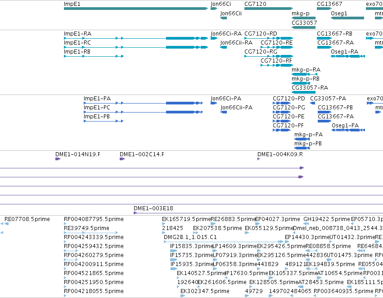Select the Oseg1-PA protein label
383x298 pixels.
(x=345, y=126)
